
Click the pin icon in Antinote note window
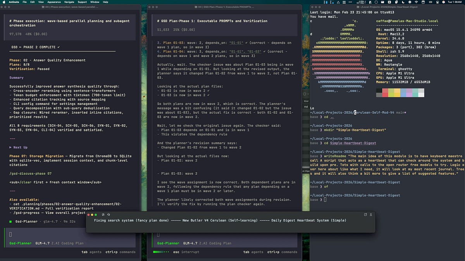371,214
